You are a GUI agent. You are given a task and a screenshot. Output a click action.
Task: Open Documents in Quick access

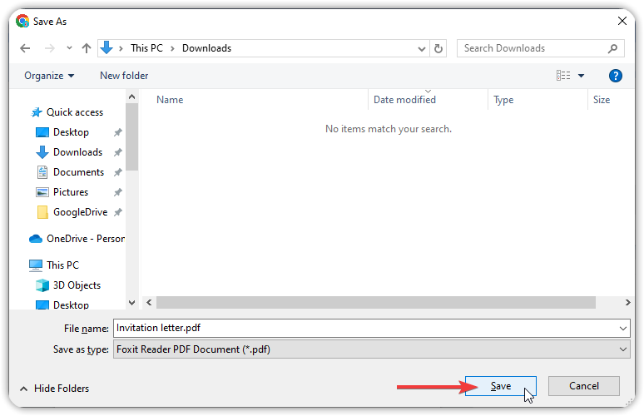pos(78,172)
